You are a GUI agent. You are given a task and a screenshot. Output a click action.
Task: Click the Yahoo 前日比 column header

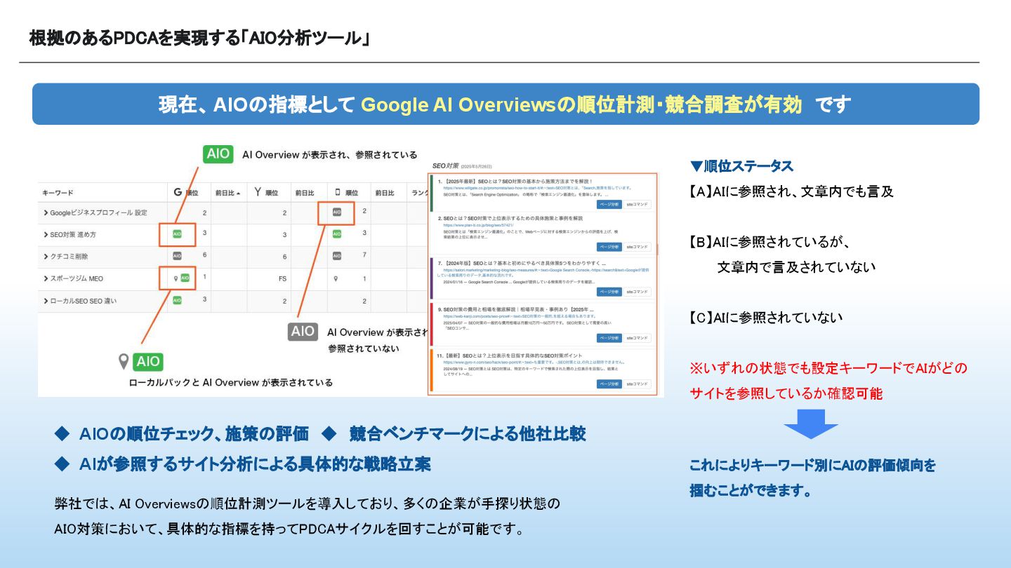(303, 192)
